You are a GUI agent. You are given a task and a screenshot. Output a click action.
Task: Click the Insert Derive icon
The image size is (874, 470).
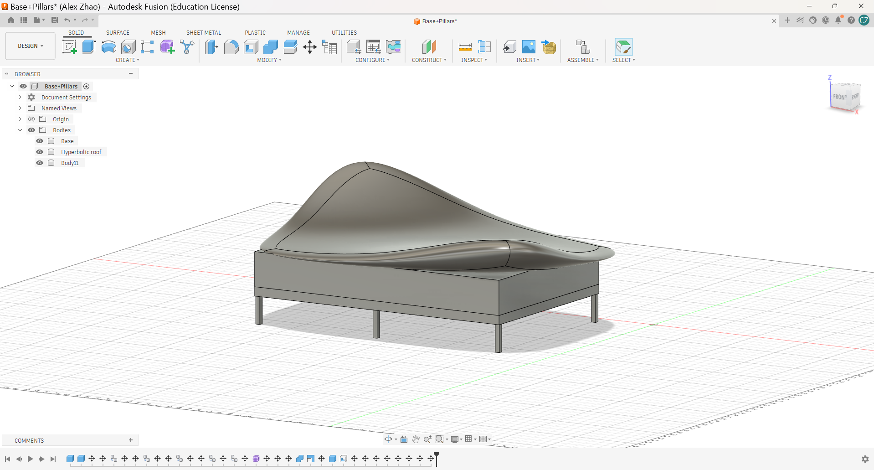(509, 47)
